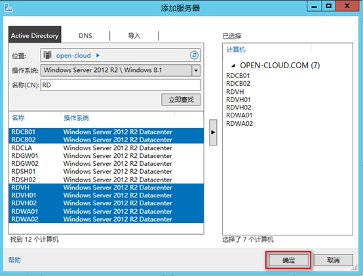The width and height of the screenshot is (363, 276).
Task: Select the RDSH01 row
Action: 106,171
